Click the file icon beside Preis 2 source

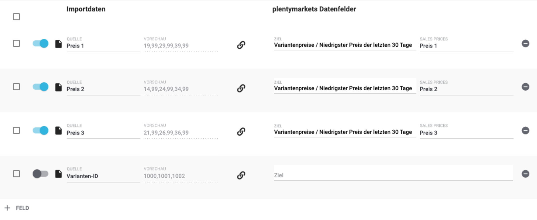tap(59, 87)
